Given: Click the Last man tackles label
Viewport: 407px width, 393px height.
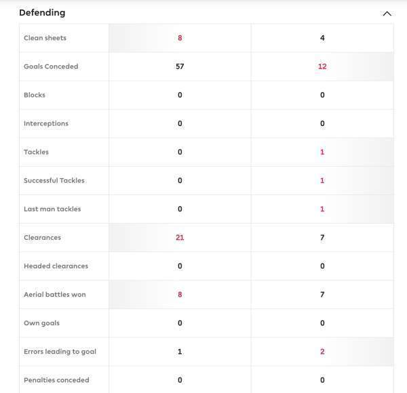Looking at the screenshot, I should click(52, 209).
